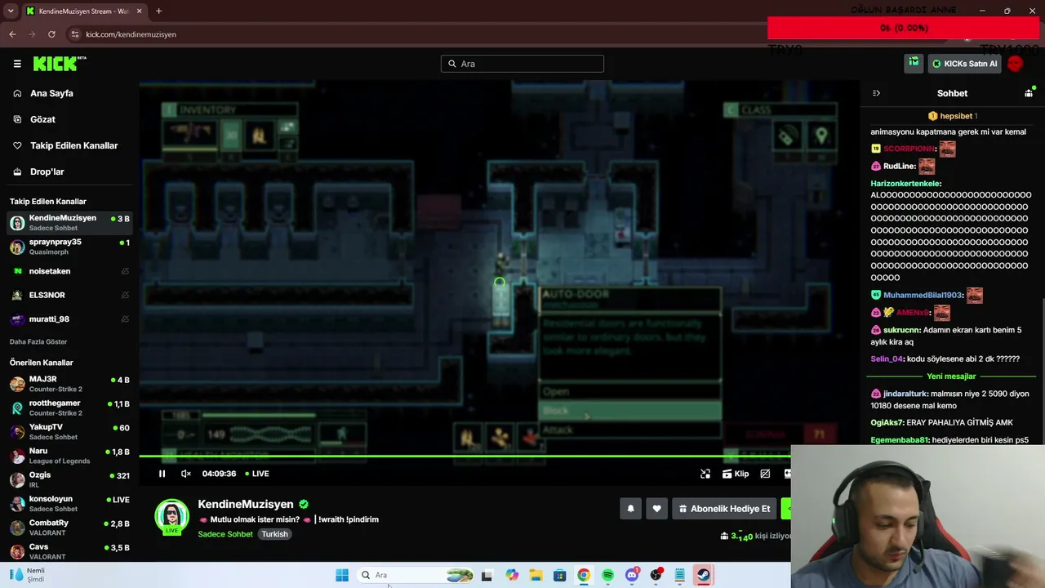Open ELS3NOR channel in sidebar
The image size is (1045, 588).
pyautogui.click(x=69, y=295)
